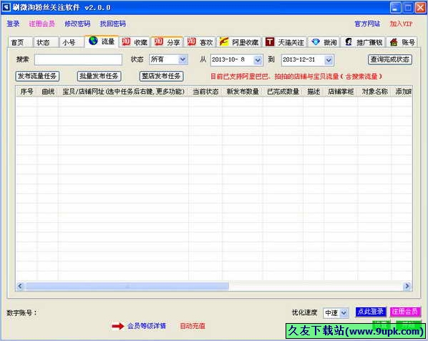This screenshot has height=341, width=428.
Task: Click the 发布流量任务 button
Action: pos(37,76)
